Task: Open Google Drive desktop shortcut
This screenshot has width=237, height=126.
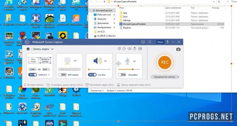Action: pyautogui.click(x=9, y=20)
